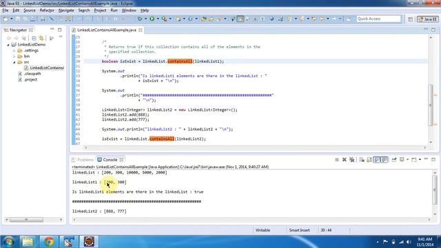Click the Forward navigation arrow icon
The width and height of the screenshot is (441, 248).
tap(334, 19)
